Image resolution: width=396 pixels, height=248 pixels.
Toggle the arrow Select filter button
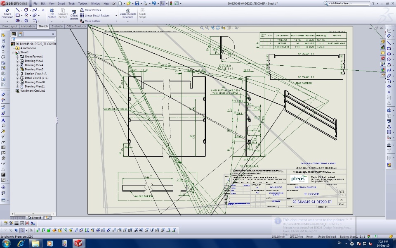pos(22,230)
